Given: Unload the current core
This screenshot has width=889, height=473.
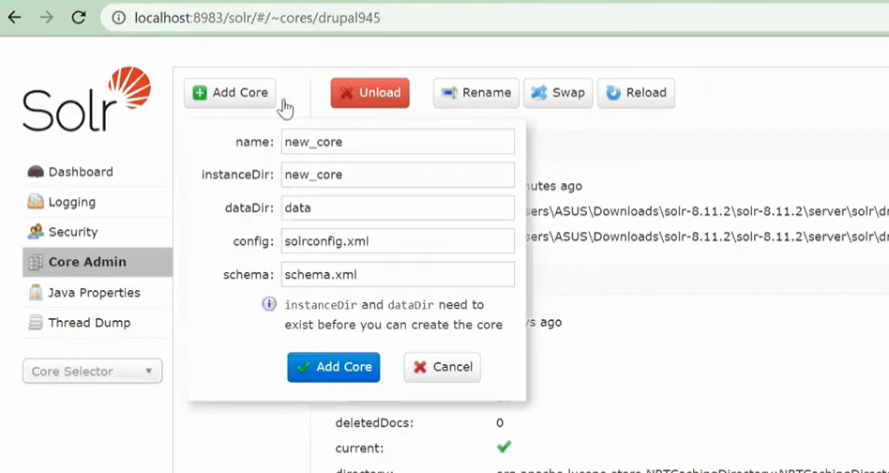Looking at the screenshot, I should tap(369, 93).
